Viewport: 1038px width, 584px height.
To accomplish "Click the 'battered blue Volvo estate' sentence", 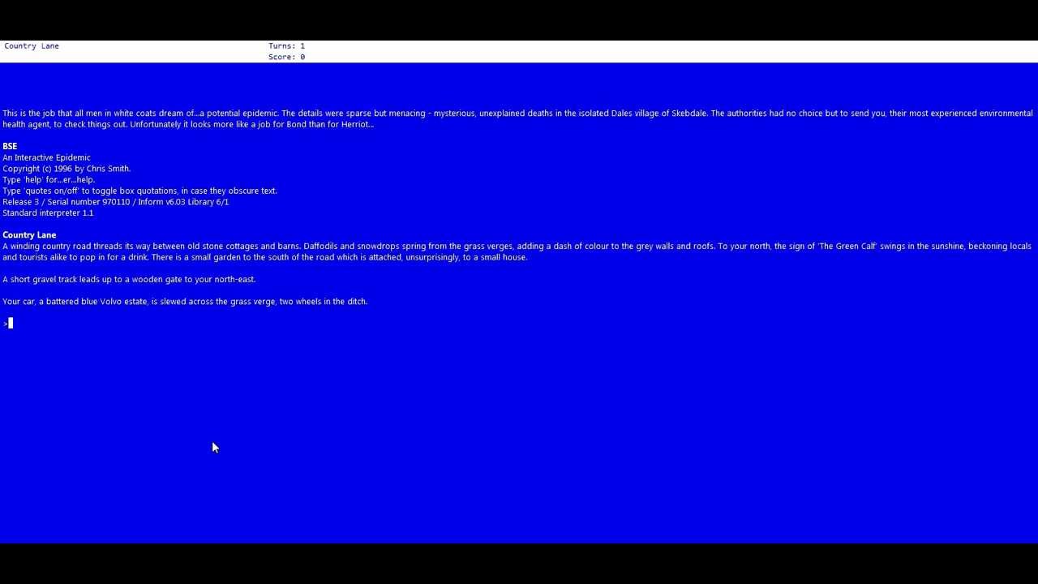I will [x=185, y=302].
